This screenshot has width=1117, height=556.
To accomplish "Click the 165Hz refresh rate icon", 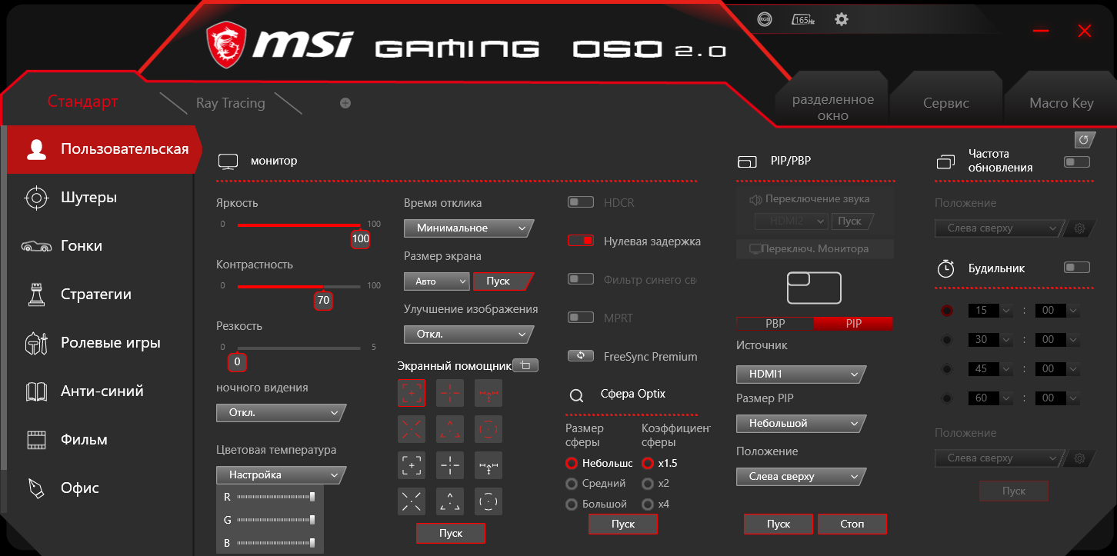I will coord(803,19).
